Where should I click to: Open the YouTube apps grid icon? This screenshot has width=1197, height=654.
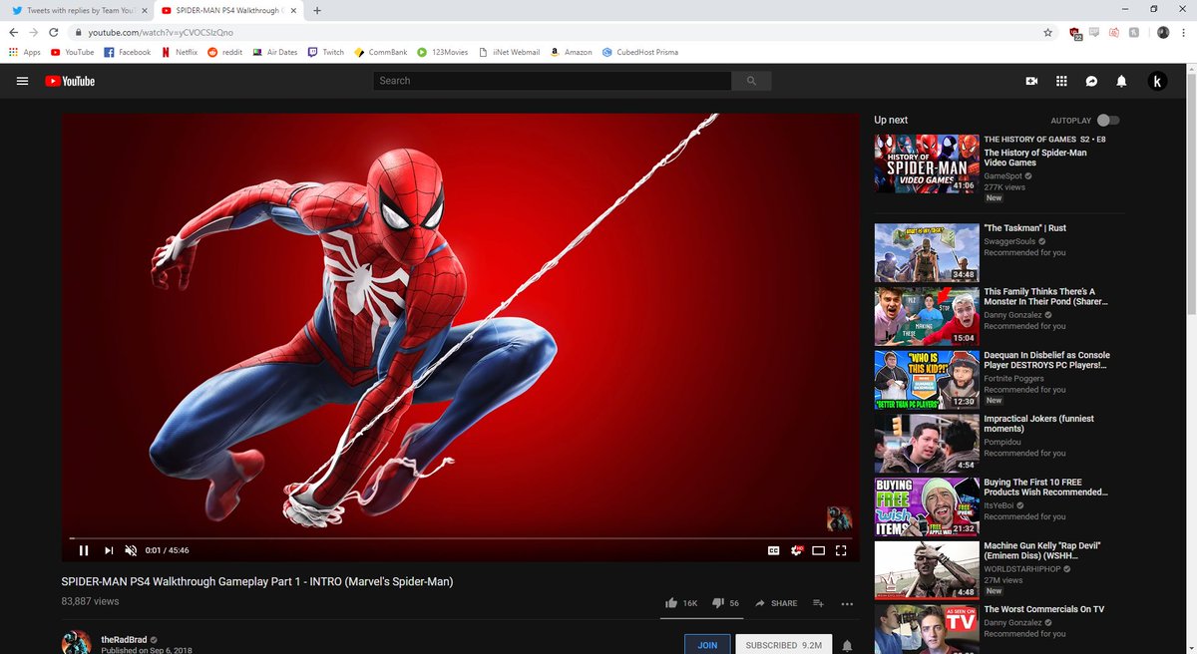[x=1061, y=81]
